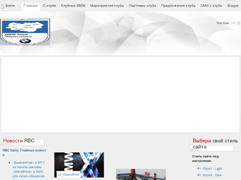Click the document icon beside подробнее
This screenshot has width=241, height=180.
[59, 174]
